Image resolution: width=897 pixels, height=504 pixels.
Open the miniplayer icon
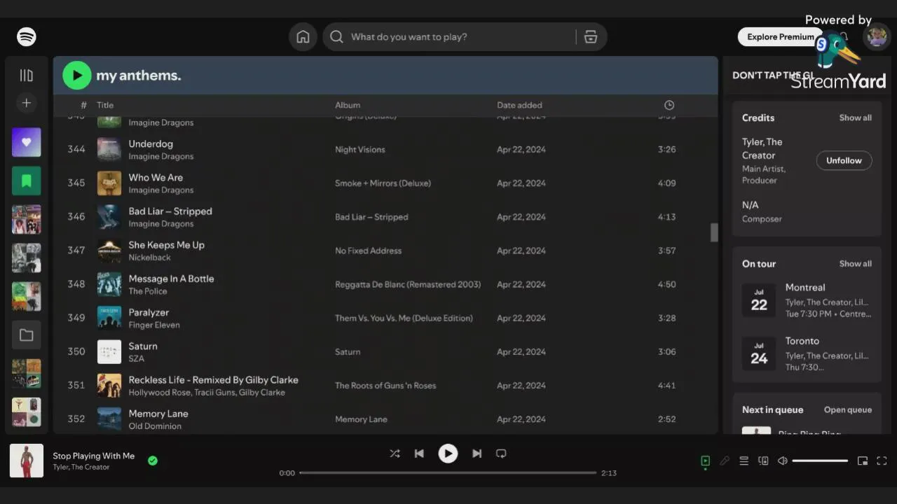click(863, 461)
